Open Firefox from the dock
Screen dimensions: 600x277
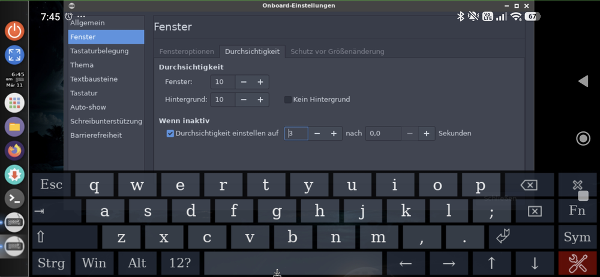pos(14,150)
